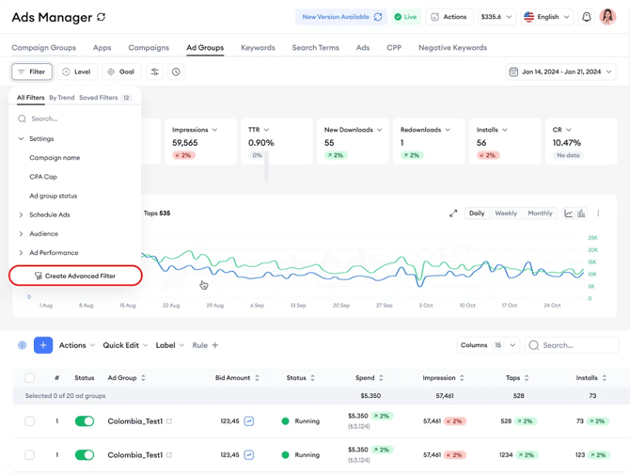Click the table Search input field
Image resolution: width=630 pixels, height=475 pixels.
[x=577, y=345]
